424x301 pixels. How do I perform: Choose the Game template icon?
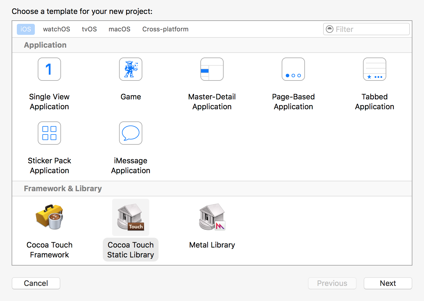point(131,69)
